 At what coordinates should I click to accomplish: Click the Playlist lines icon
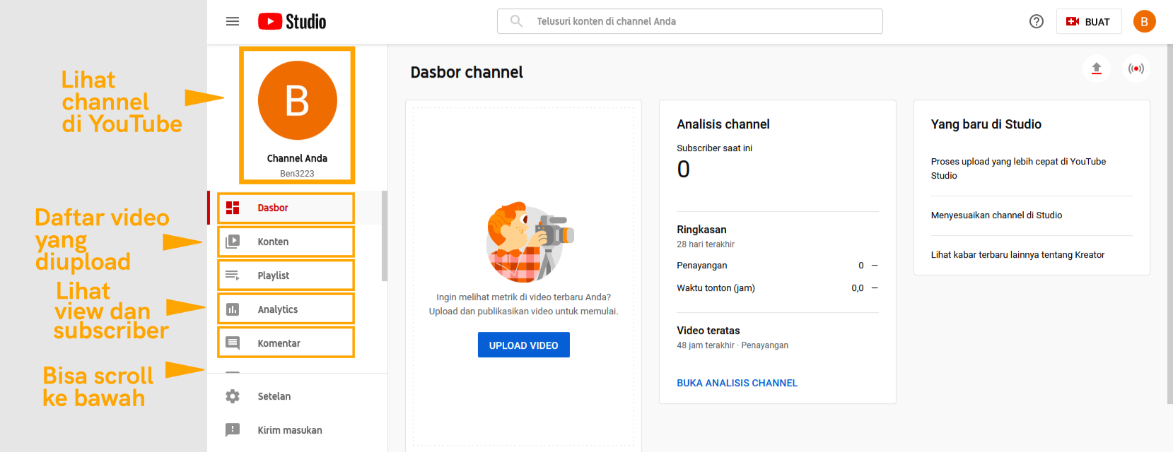tap(233, 275)
